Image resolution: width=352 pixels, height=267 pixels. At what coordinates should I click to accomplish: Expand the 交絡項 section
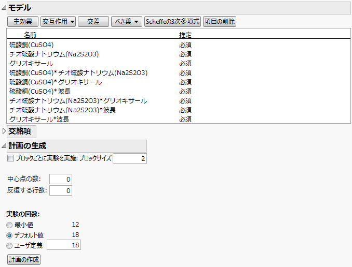(4, 131)
